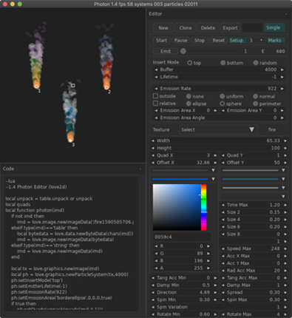Choose the normal emission area distribution
The height and width of the screenshot is (318, 292).
[256, 96]
